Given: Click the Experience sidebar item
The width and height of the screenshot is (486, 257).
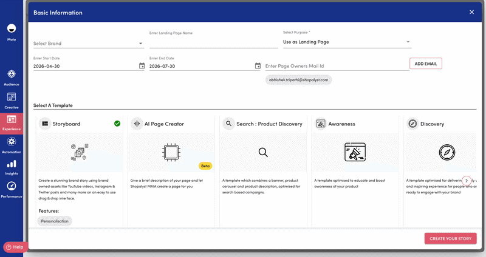Looking at the screenshot, I should (12, 124).
